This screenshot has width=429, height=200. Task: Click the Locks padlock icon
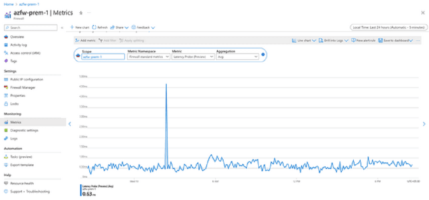click(6, 104)
